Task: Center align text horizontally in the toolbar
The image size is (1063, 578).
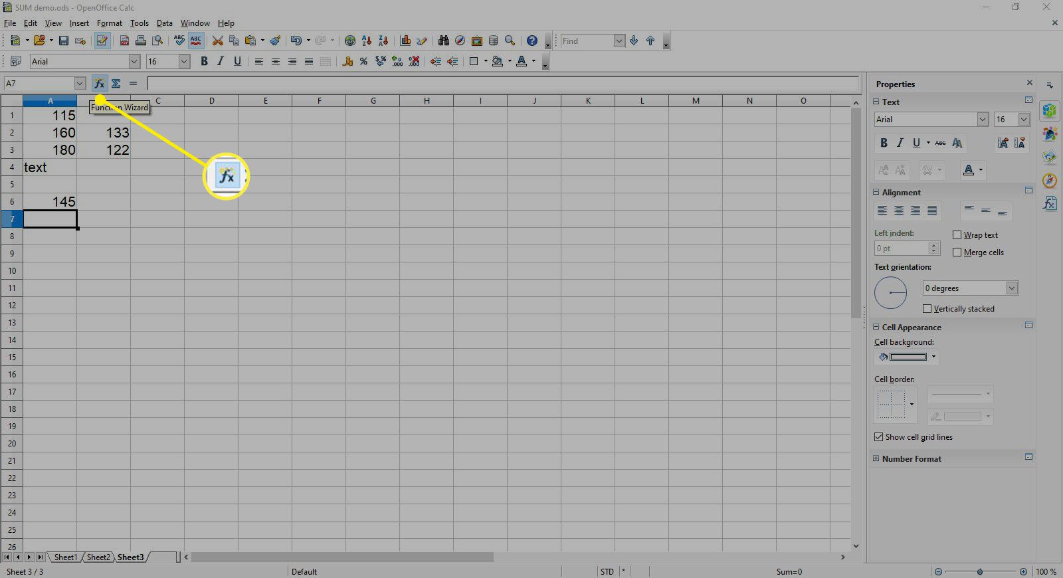Action: coord(275,61)
